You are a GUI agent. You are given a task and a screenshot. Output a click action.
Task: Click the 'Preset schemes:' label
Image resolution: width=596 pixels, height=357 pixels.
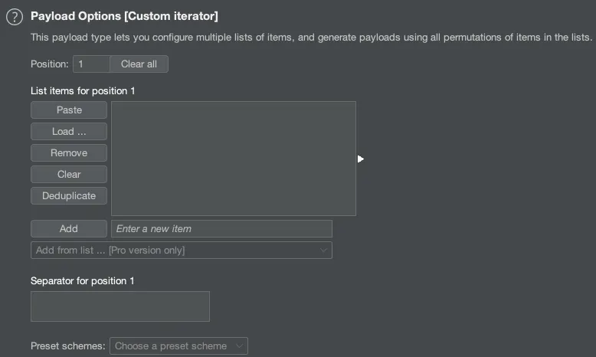point(68,346)
